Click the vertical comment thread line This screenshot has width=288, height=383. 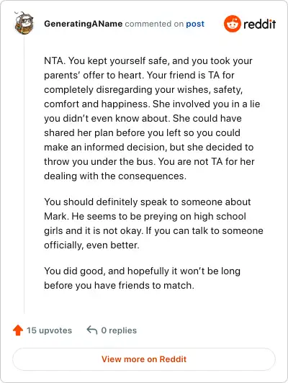click(24, 175)
